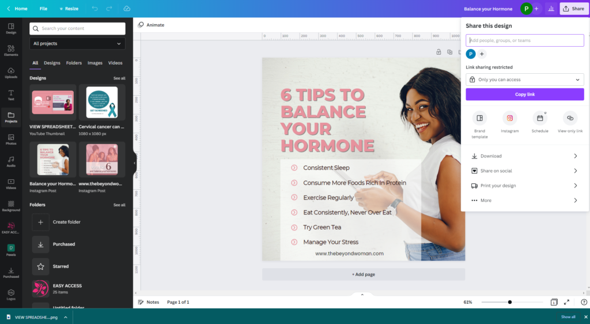Open the EASY ACC... sidebar app

(11, 228)
